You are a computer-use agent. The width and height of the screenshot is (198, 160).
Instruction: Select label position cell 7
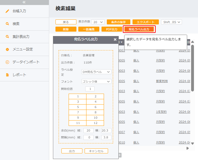click(77, 112)
